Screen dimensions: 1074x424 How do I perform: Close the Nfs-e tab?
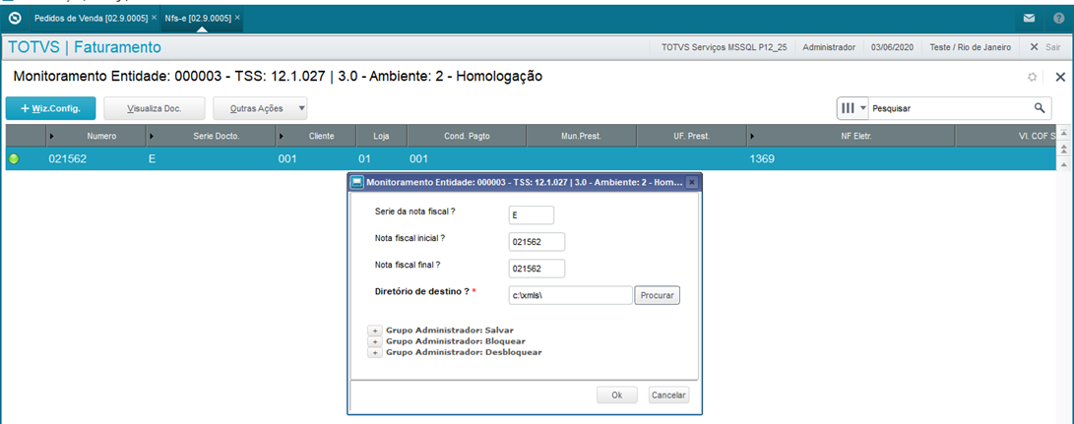237,18
